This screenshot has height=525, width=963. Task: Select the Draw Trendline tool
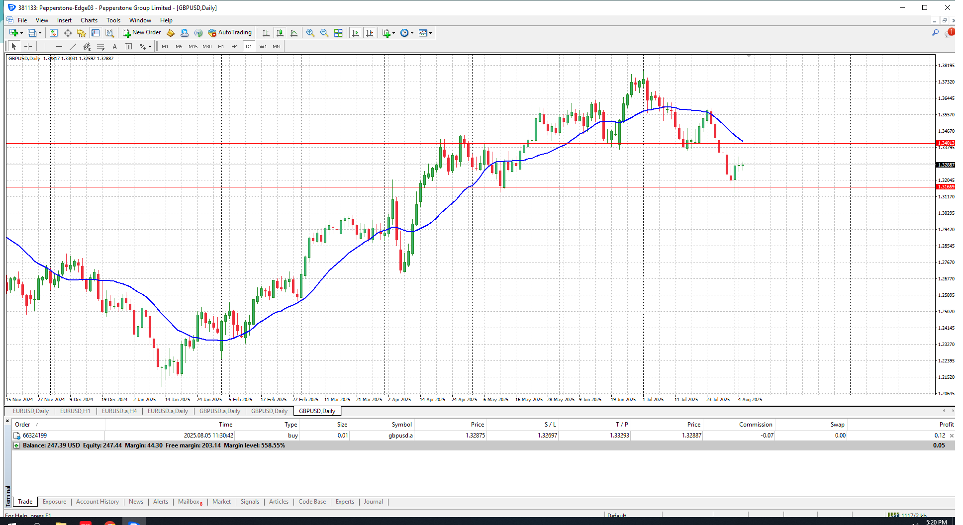(73, 46)
